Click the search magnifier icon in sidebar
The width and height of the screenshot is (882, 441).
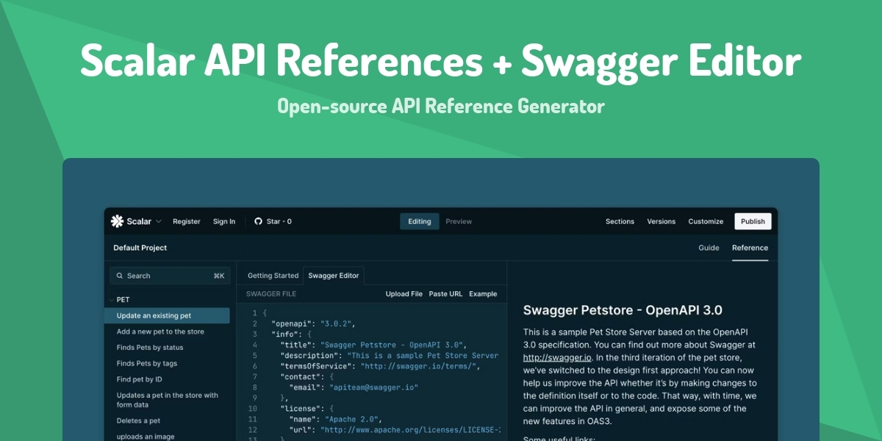click(120, 275)
